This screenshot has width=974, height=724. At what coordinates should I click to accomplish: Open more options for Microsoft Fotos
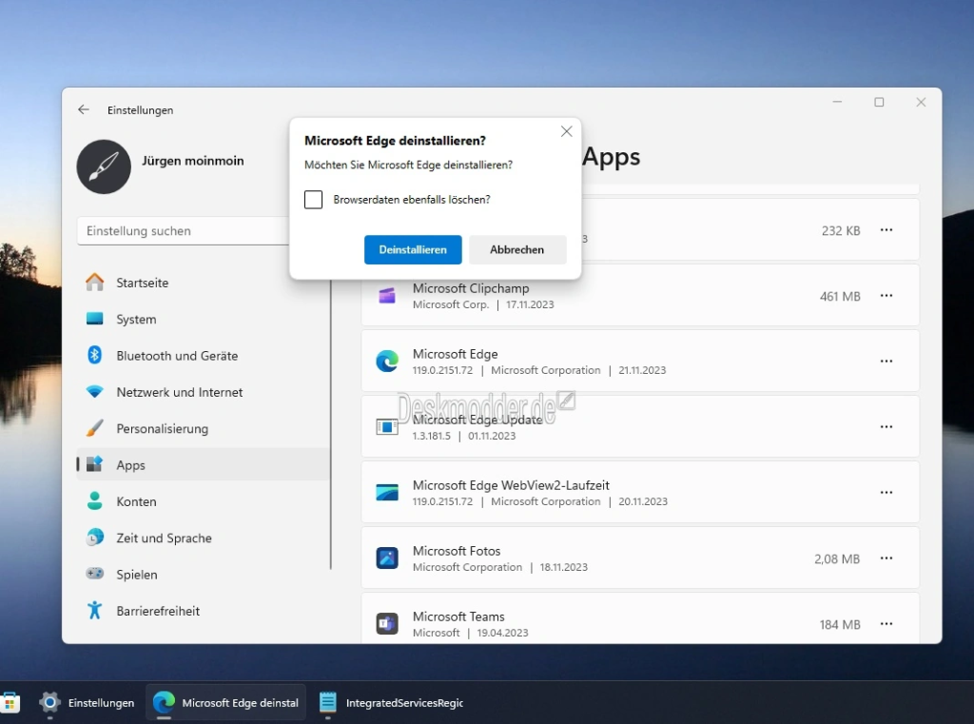click(886, 558)
